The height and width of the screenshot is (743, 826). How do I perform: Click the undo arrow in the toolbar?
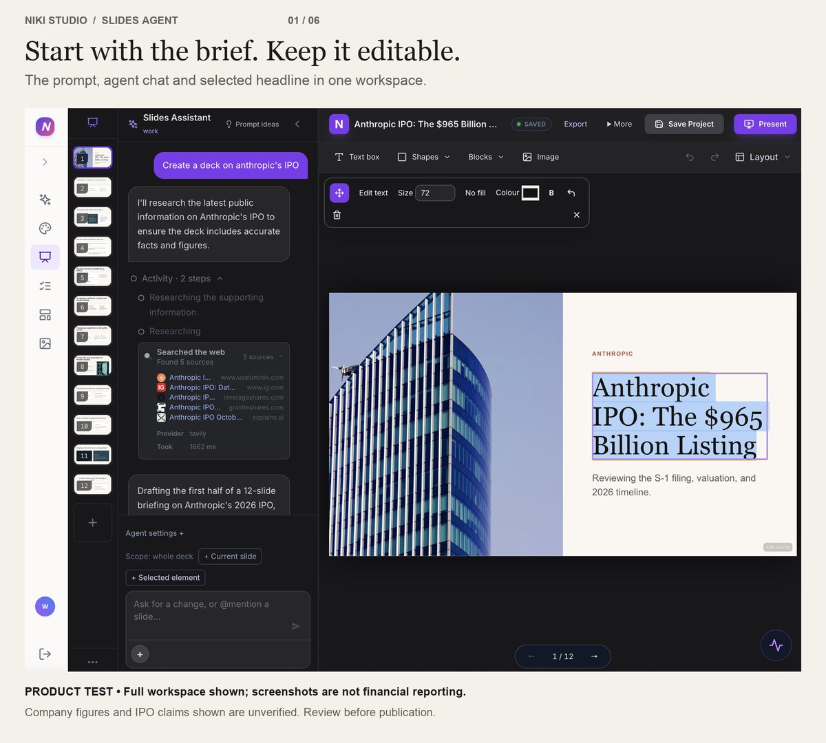pos(690,157)
